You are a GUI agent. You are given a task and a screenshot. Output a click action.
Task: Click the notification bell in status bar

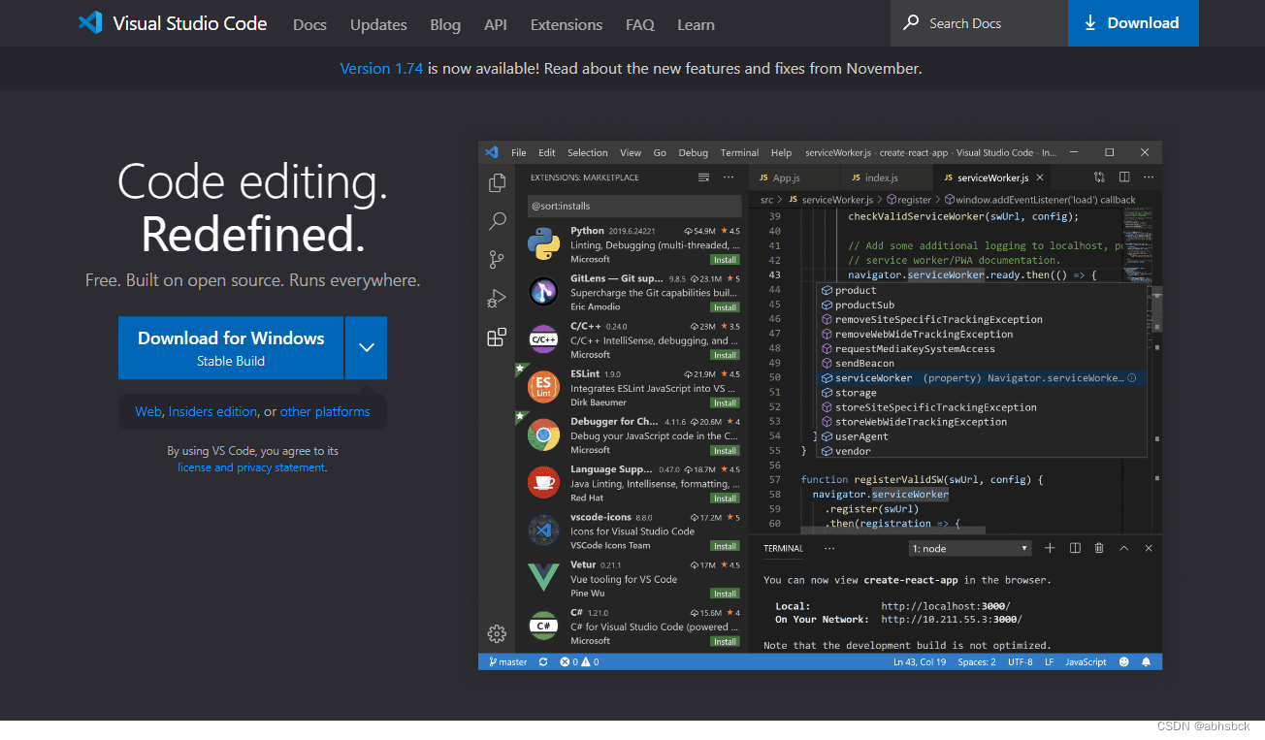click(x=1146, y=661)
